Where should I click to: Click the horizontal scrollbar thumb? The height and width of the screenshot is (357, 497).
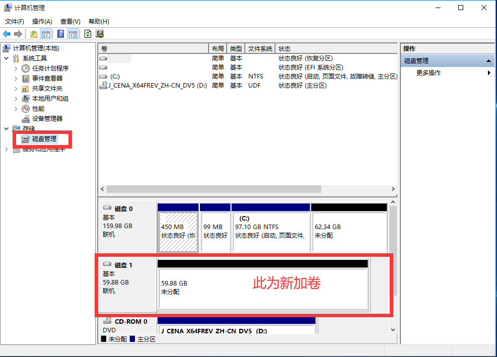[x=214, y=189]
